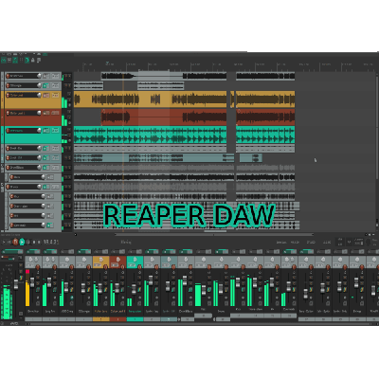
Task: Click the padlock locking toolbar icon
Action: [33, 60]
